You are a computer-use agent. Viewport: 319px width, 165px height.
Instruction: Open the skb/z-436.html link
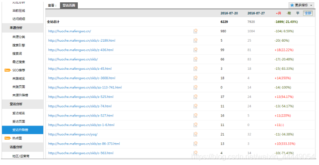(81, 50)
